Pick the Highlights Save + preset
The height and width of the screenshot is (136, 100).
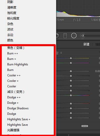(x=19, y=119)
